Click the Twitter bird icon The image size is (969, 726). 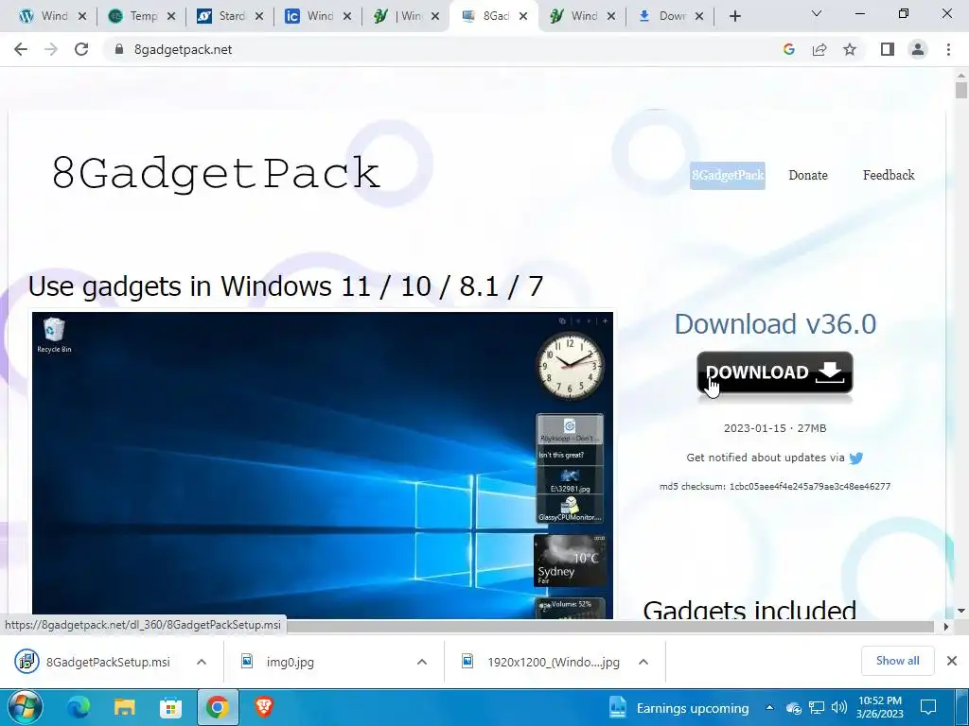pyautogui.click(x=855, y=458)
